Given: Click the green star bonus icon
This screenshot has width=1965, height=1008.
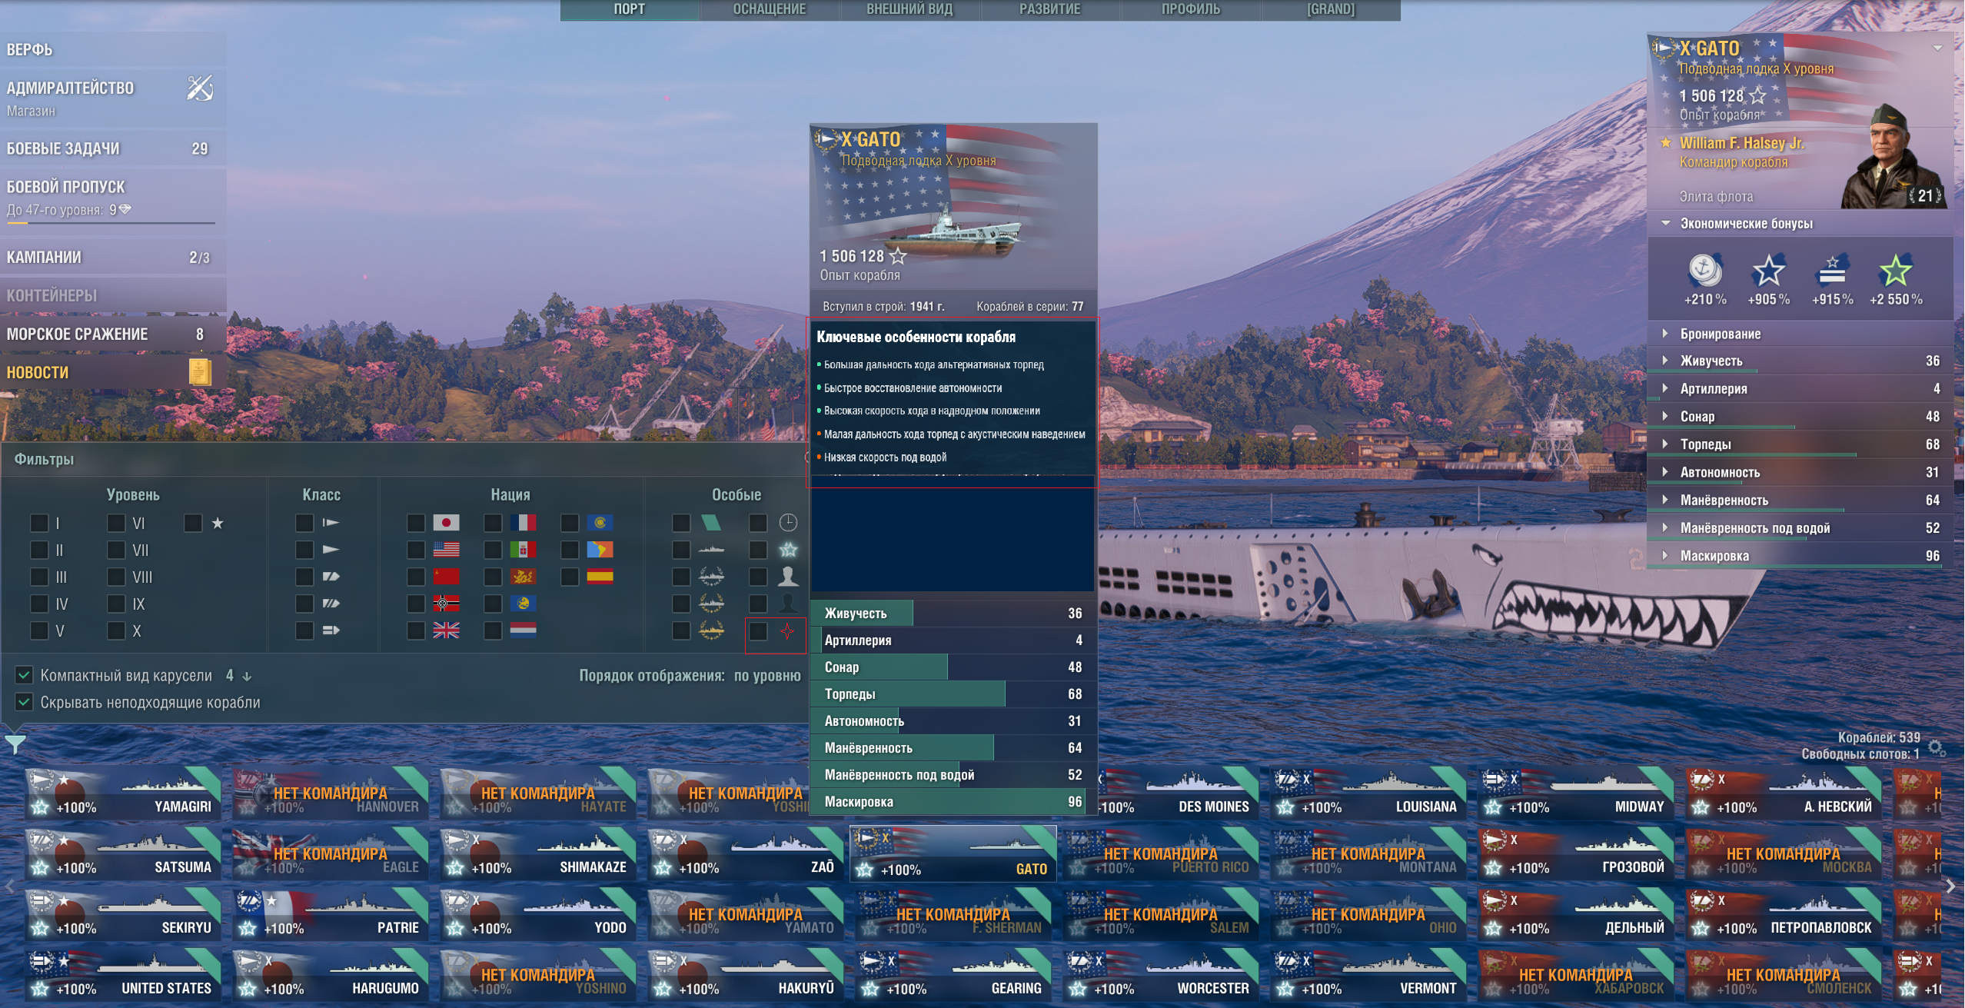Looking at the screenshot, I should coord(1895,271).
